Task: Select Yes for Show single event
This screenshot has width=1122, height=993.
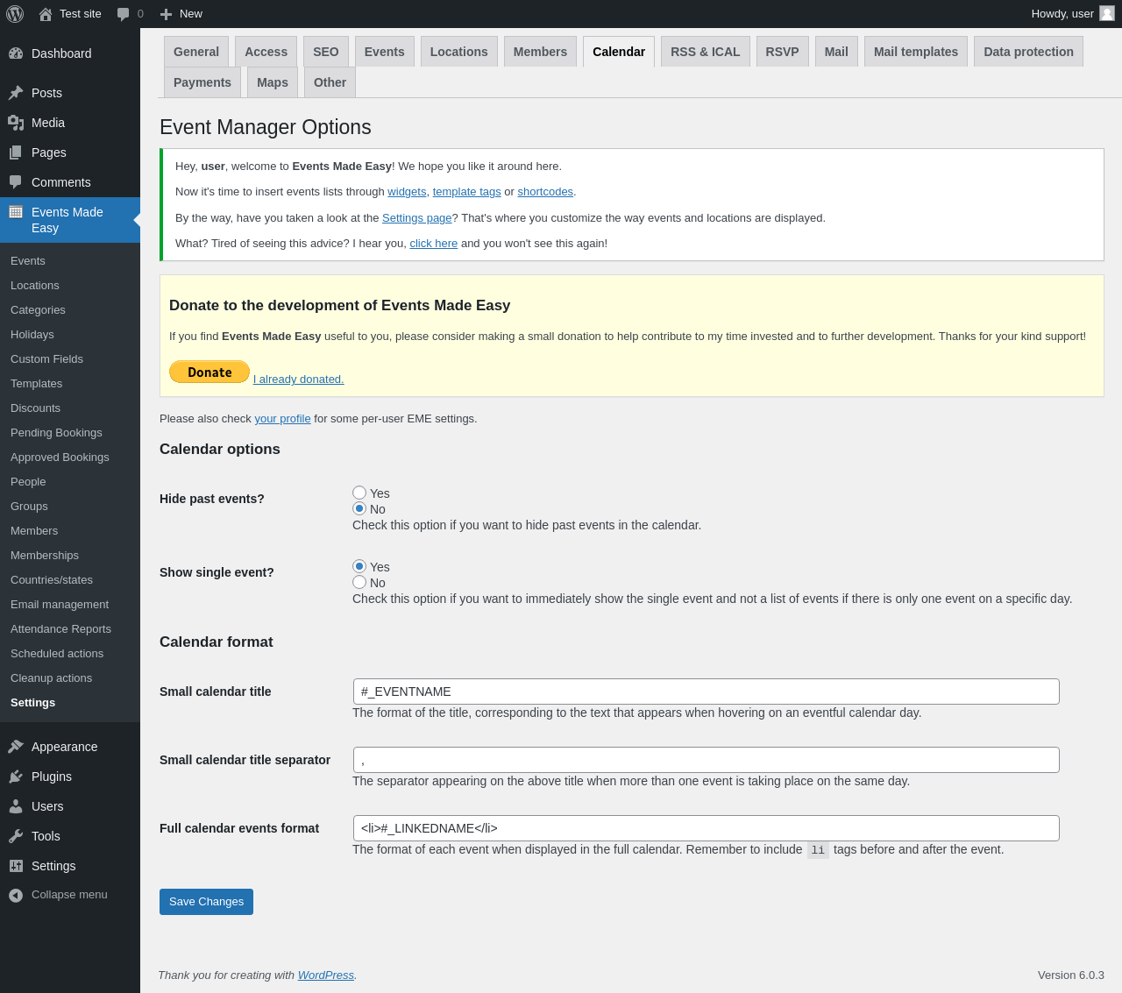Action: (x=359, y=566)
